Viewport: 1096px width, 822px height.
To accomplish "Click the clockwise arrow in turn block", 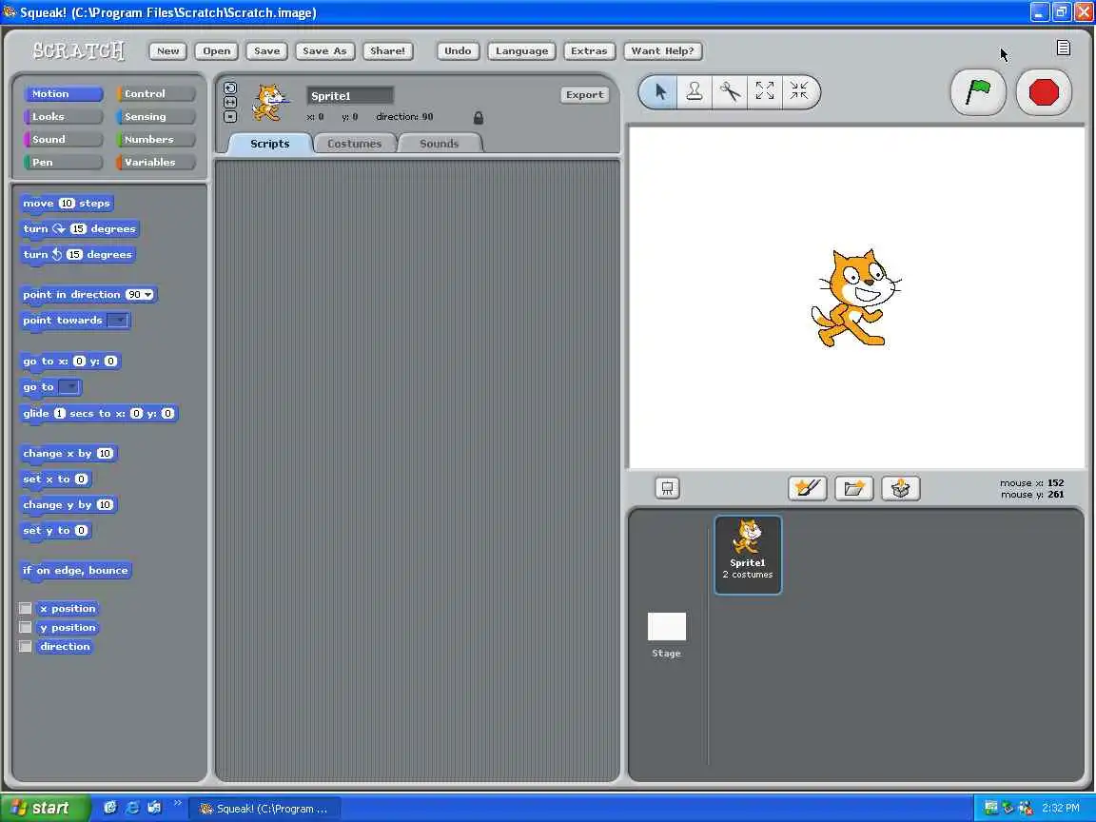I will (x=59, y=228).
